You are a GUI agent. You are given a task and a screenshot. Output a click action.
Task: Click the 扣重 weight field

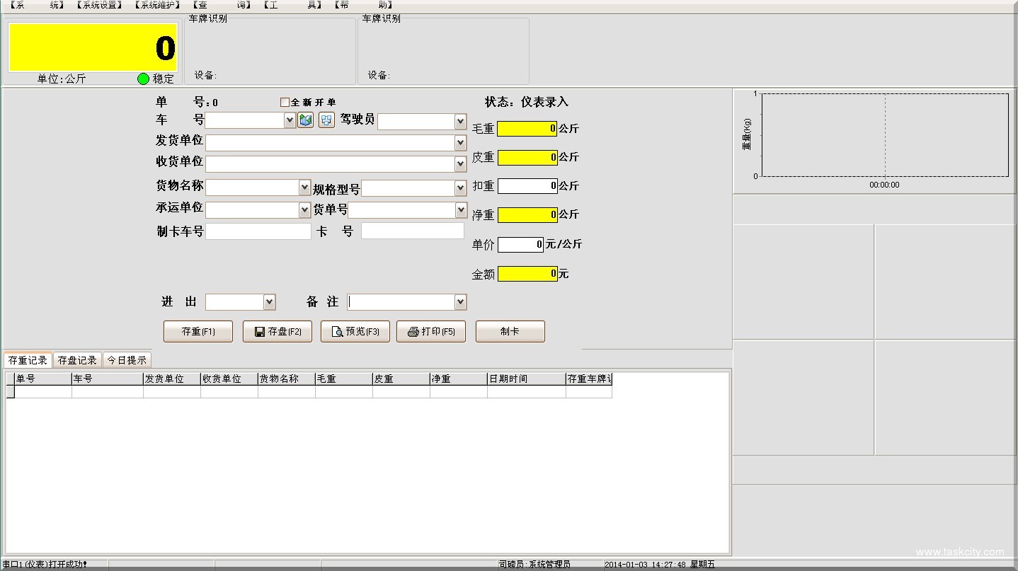[x=527, y=186]
